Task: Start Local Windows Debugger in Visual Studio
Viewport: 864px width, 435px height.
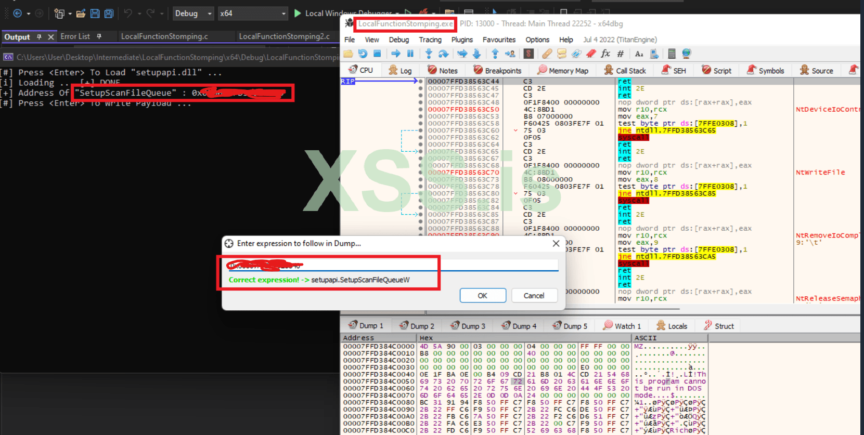Action: click(344, 14)
